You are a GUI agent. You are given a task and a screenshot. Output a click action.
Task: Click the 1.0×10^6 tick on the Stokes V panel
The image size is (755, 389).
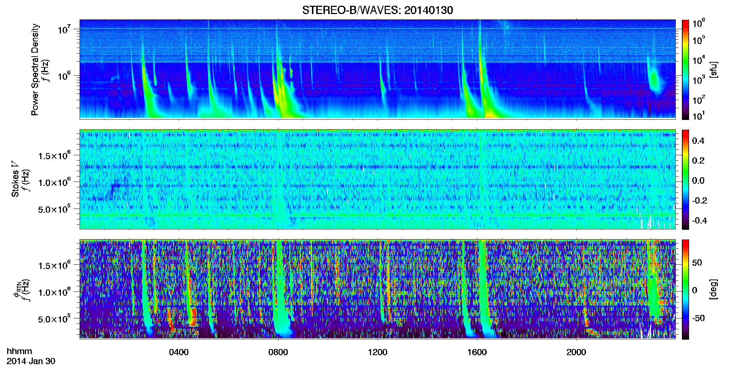coord(54,182)
